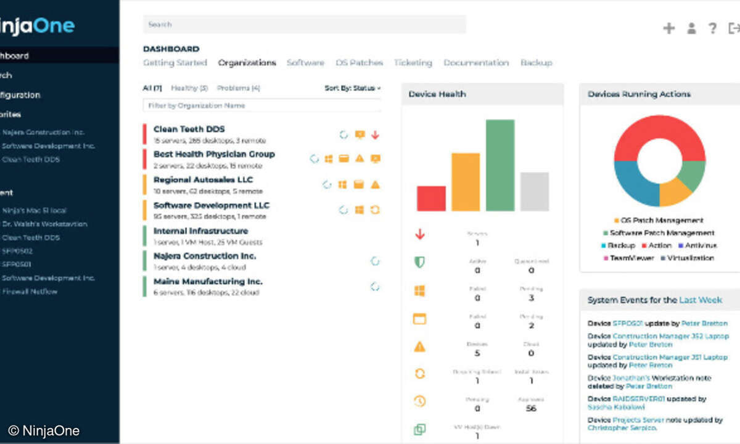Viewport: 740px width, 444px height.
Task: Click the monitor icon for Best Health Physician Group
Action: 375,158
